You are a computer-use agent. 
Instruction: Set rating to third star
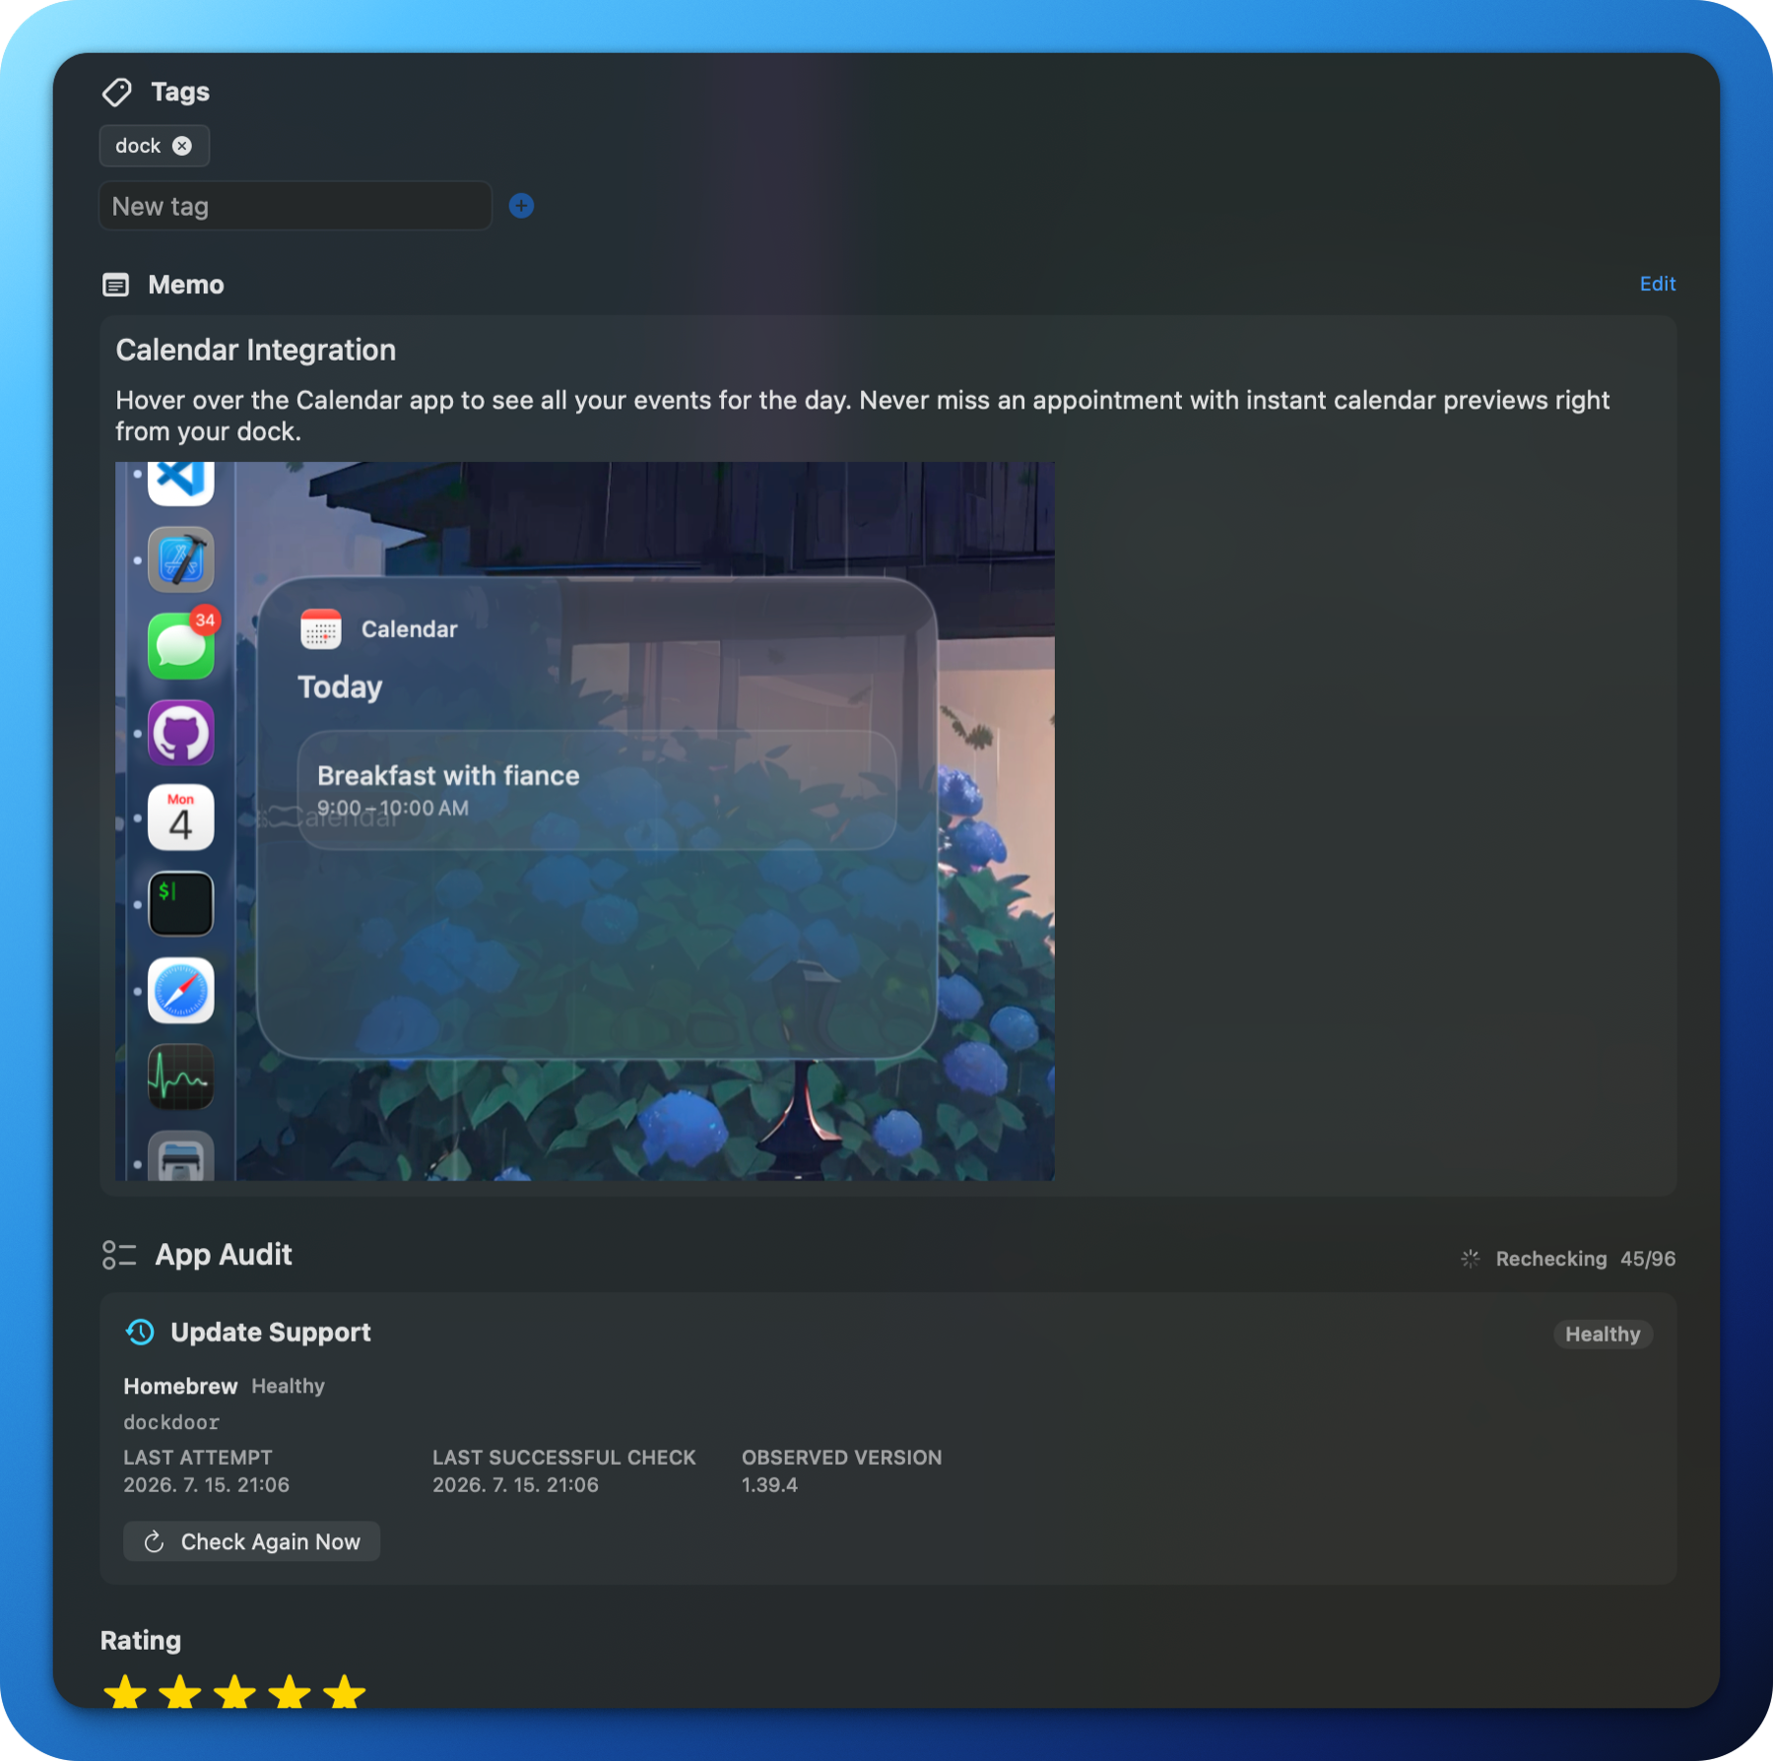[x=234, y=1692]
